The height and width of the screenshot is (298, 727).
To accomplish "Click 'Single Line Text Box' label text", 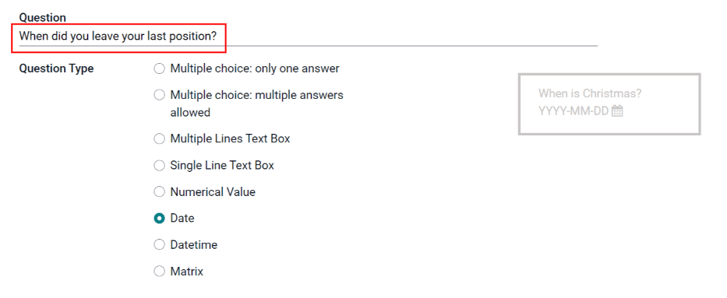I will (x=222, y=165).
